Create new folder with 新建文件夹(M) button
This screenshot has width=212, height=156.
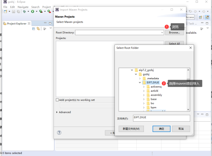tap(131, 129)
